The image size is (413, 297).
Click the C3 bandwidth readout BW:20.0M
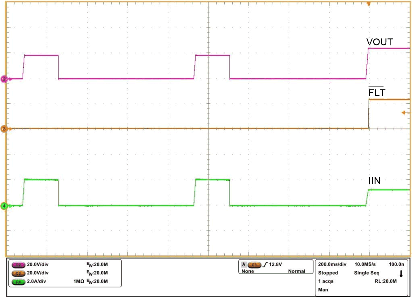coord(97,273)
